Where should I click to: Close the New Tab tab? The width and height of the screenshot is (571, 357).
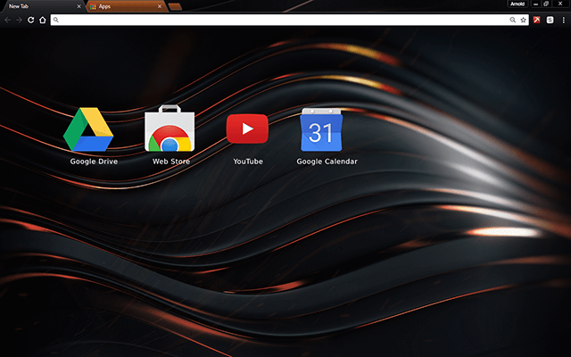click(79, 6)
